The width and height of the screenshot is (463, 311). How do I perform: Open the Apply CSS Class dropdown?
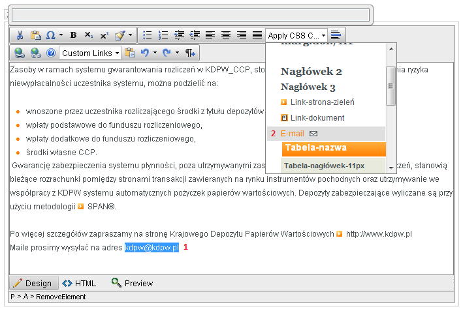click(296, 36)
